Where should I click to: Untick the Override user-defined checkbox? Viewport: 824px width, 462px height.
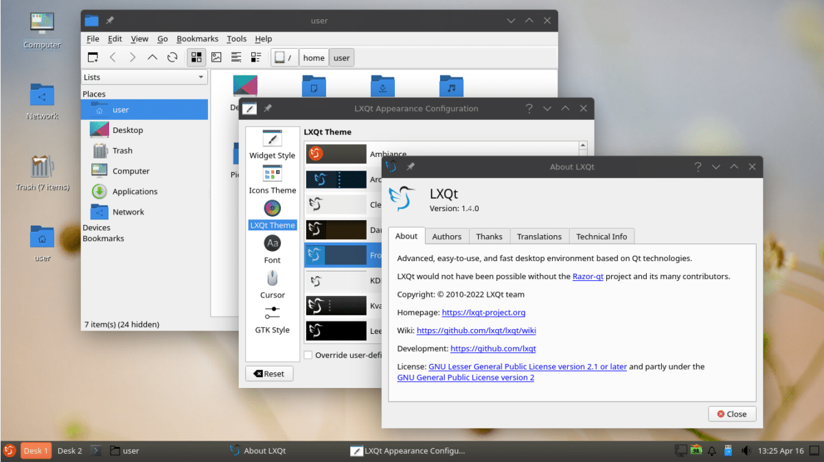[308, 355]
